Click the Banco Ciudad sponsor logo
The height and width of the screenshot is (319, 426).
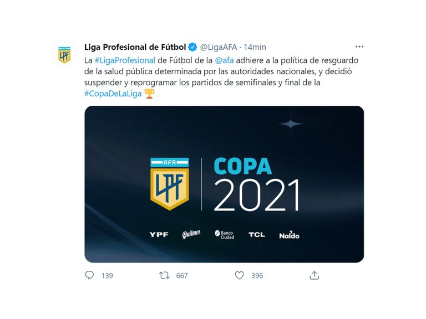[225, 235]
